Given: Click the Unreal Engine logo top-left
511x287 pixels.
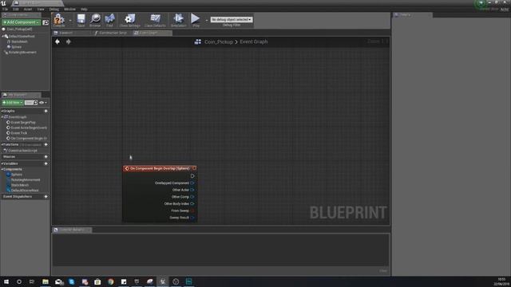Looking at the screenshot, I should click(x=3, y=3).
